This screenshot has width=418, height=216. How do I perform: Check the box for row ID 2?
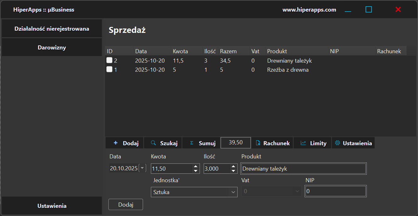(x=109, y=60)
